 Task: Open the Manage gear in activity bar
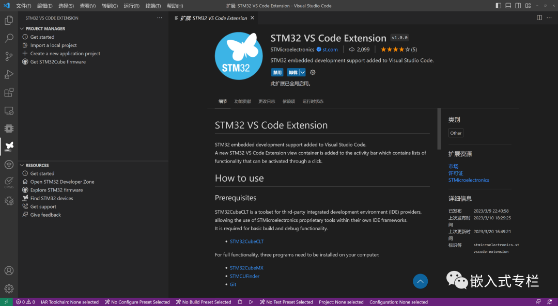tap(9, 288)
